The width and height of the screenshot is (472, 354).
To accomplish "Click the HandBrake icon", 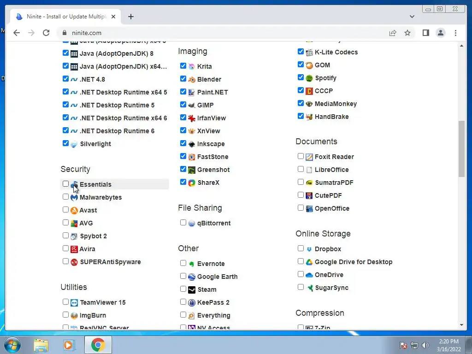I will [309, 117].
